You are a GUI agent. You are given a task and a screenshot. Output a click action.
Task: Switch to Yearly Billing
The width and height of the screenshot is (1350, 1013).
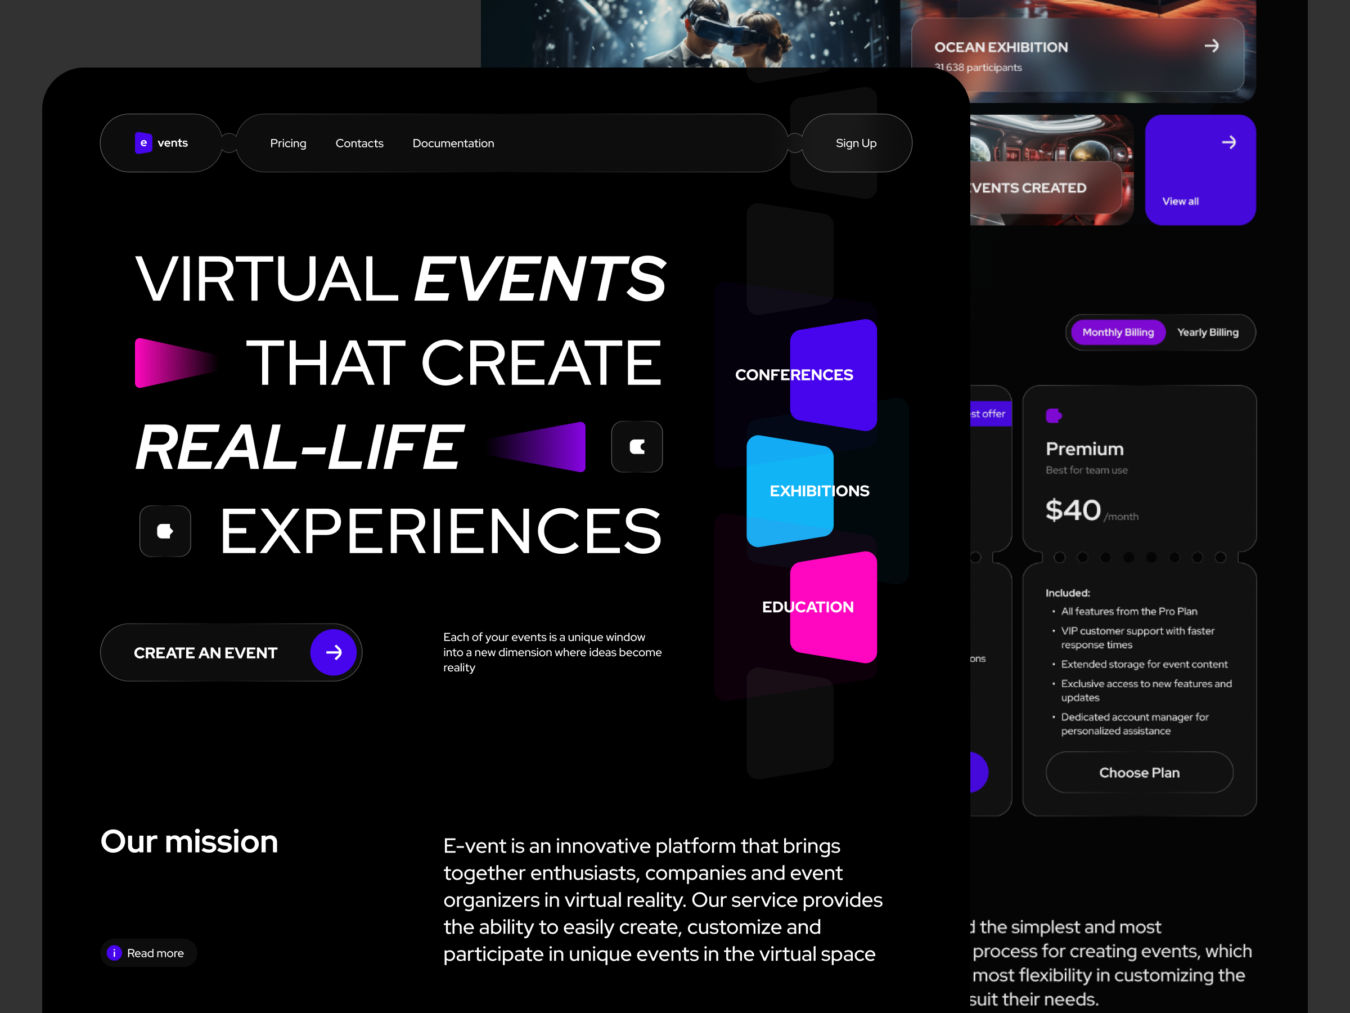point(1208,332)
